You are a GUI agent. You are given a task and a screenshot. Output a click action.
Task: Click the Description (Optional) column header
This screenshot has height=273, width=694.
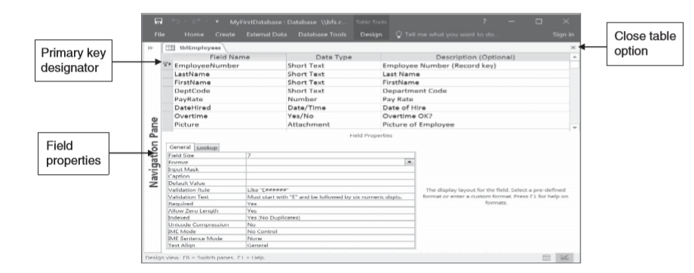[475, 57]
